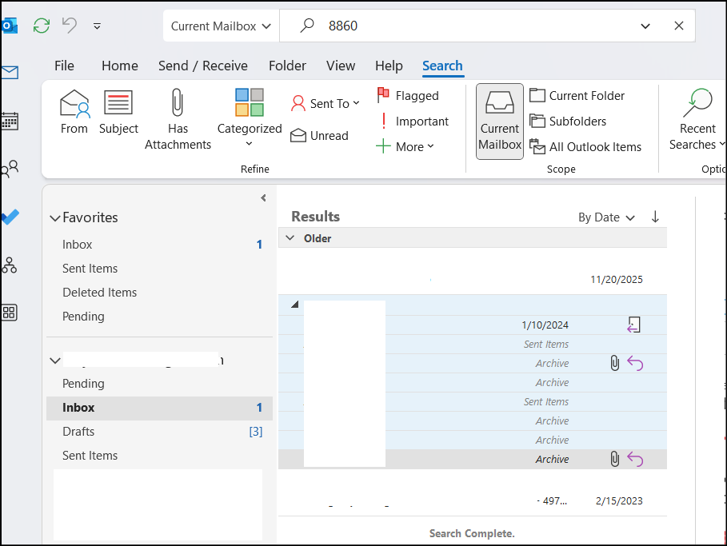Open the File menu

coord(64,66)
